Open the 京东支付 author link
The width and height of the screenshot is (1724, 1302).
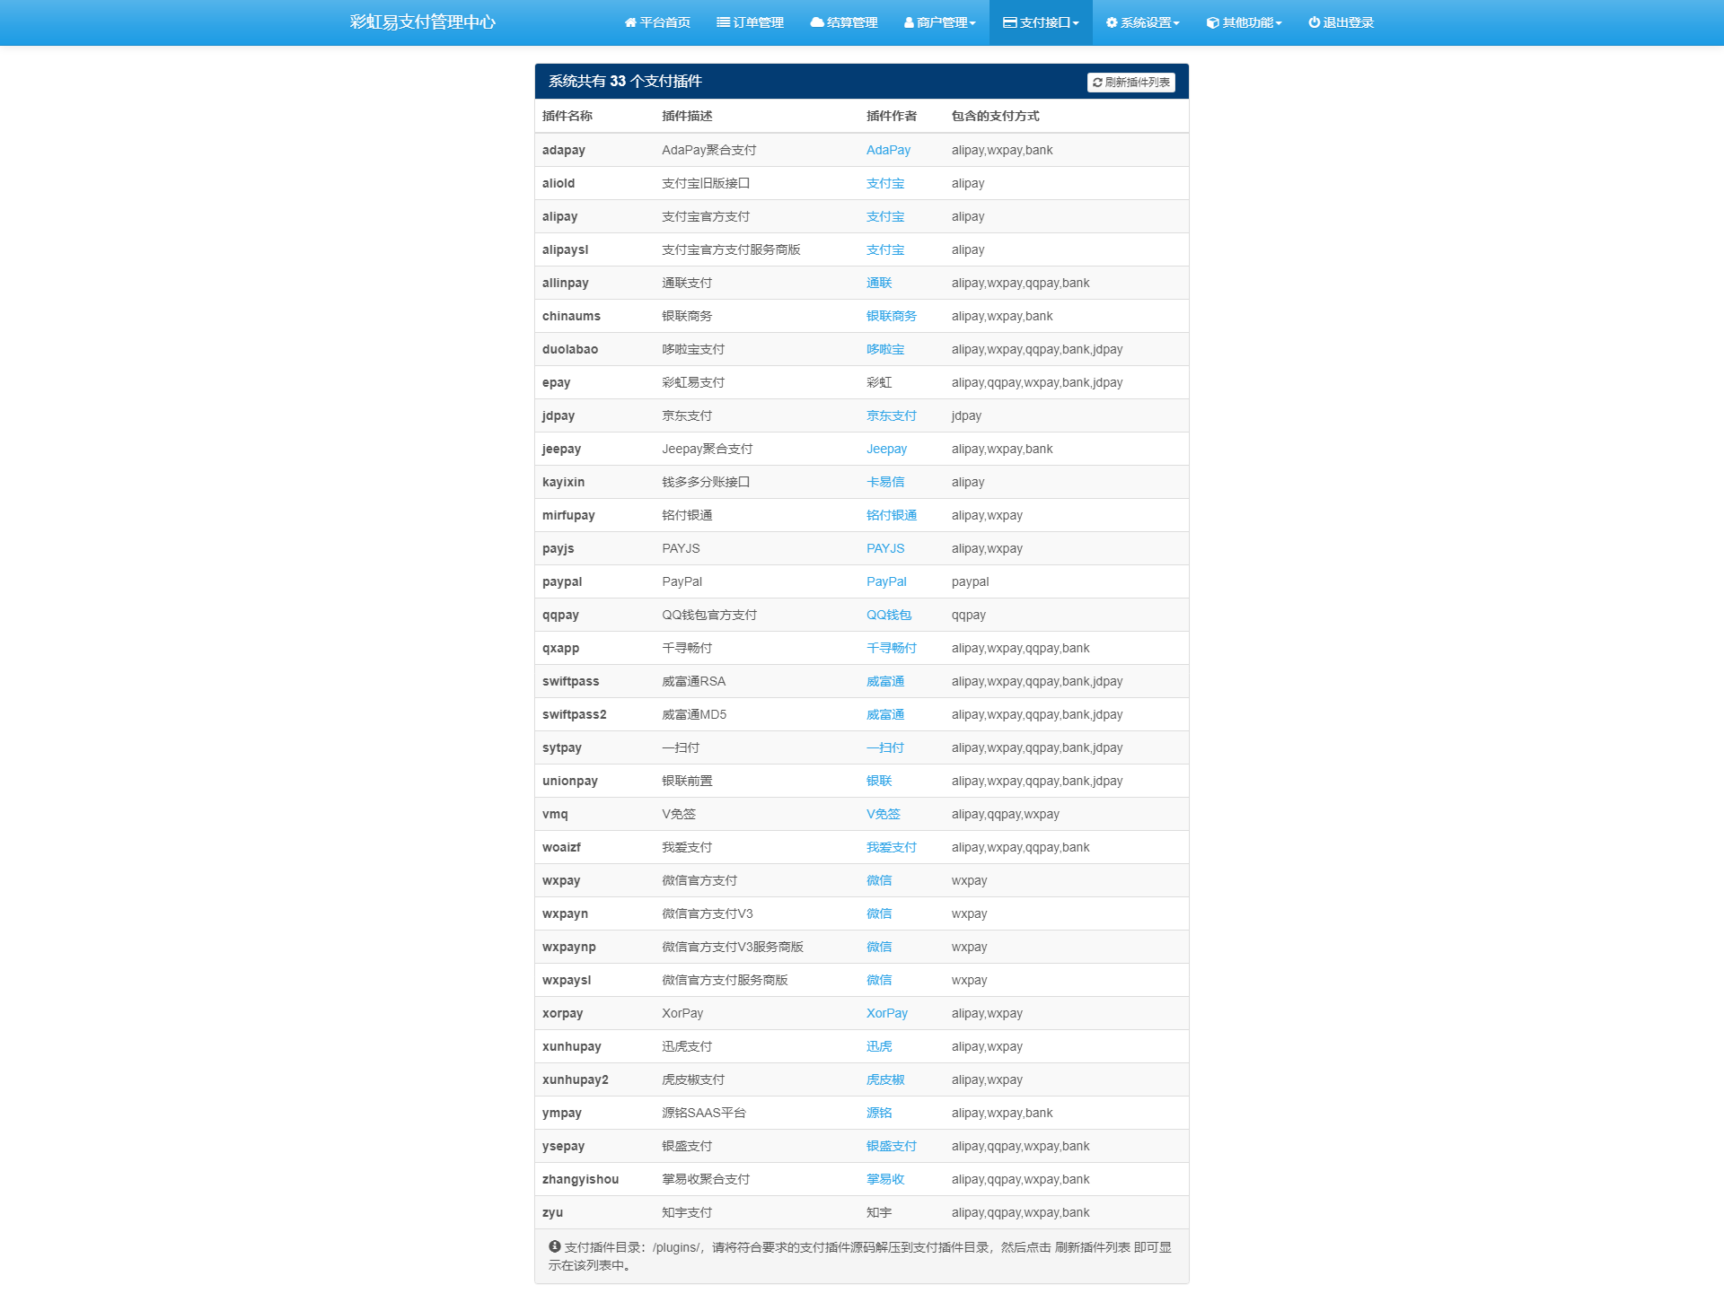coord(892,415)
